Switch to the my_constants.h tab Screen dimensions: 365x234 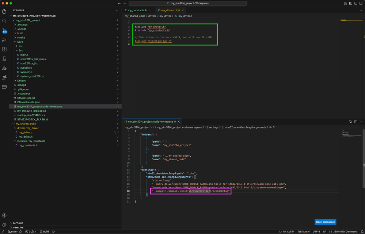point(137,10)
